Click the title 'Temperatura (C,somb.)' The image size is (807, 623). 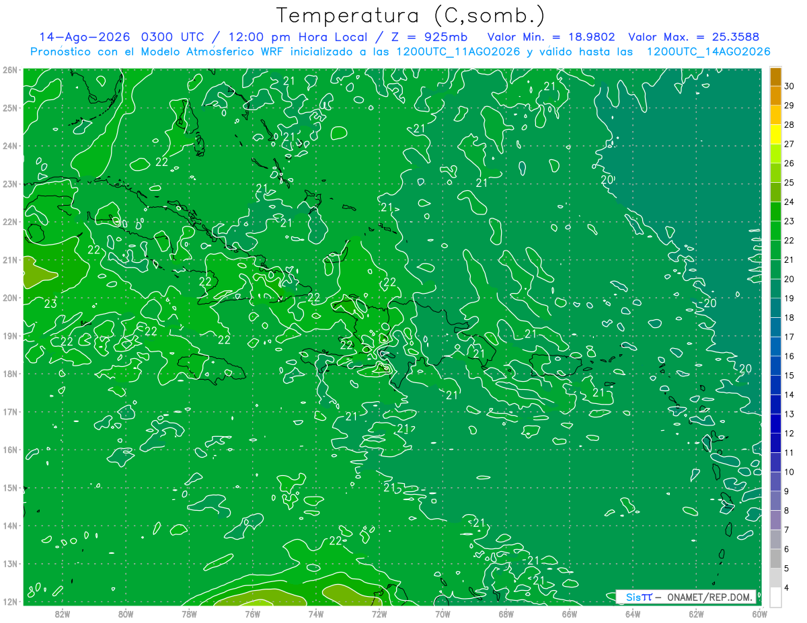click(x=411, y=15)
